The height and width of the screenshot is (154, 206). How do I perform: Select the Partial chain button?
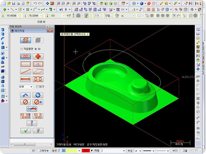(38, 79)
